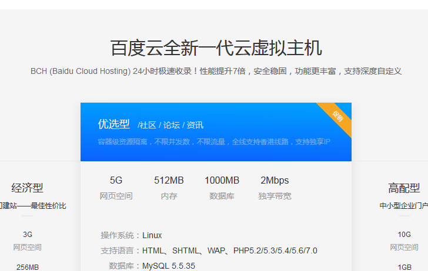Click the 1GB value in 高配型
Viewport: 428px width, 271px height.
(404, 267)
